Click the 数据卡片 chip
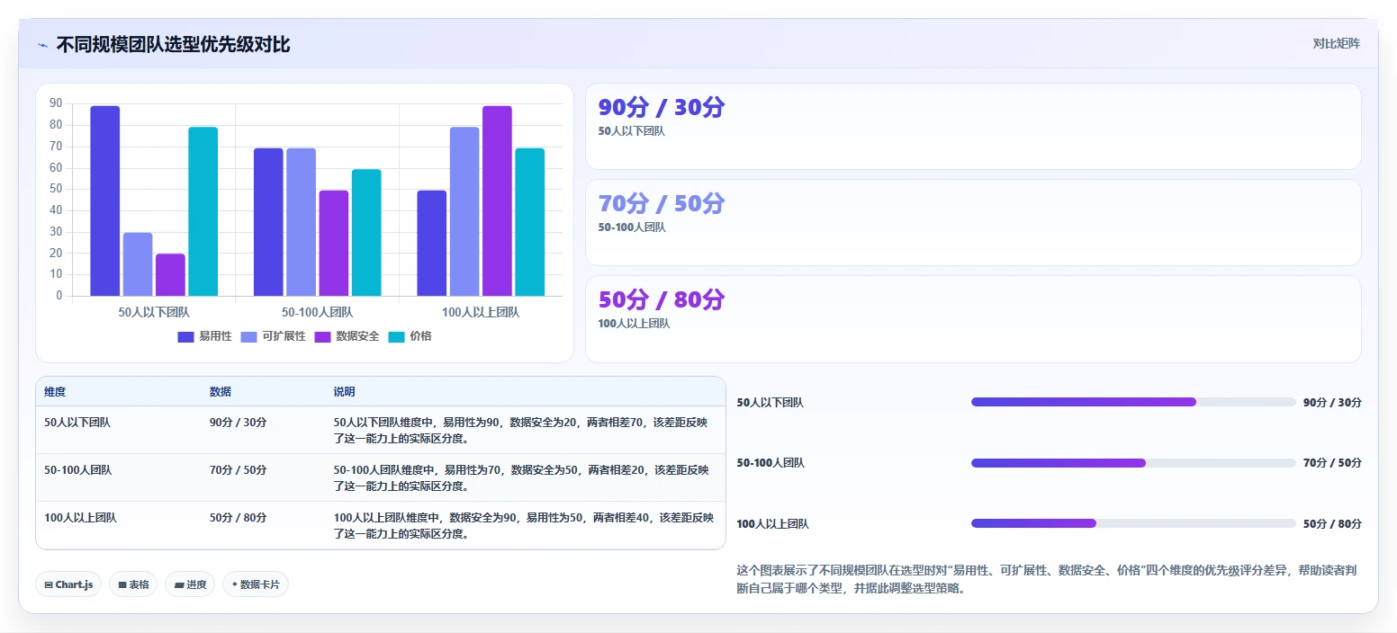 click(256, 584)
